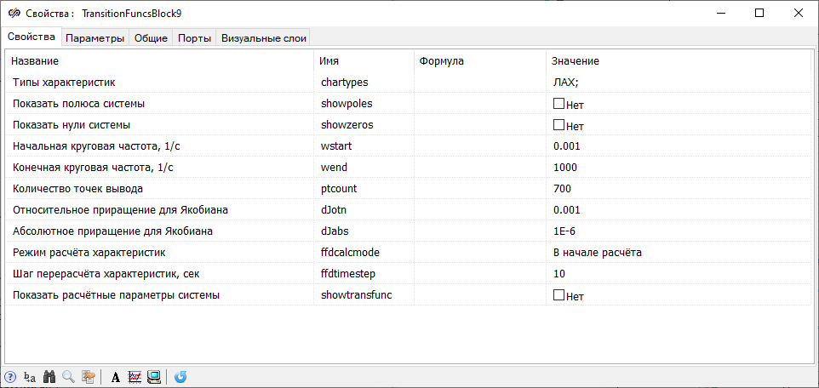The width and height of the screenshot is (819, 388).
Task: Open search with the binoculars icon
Action: (49, 377)
